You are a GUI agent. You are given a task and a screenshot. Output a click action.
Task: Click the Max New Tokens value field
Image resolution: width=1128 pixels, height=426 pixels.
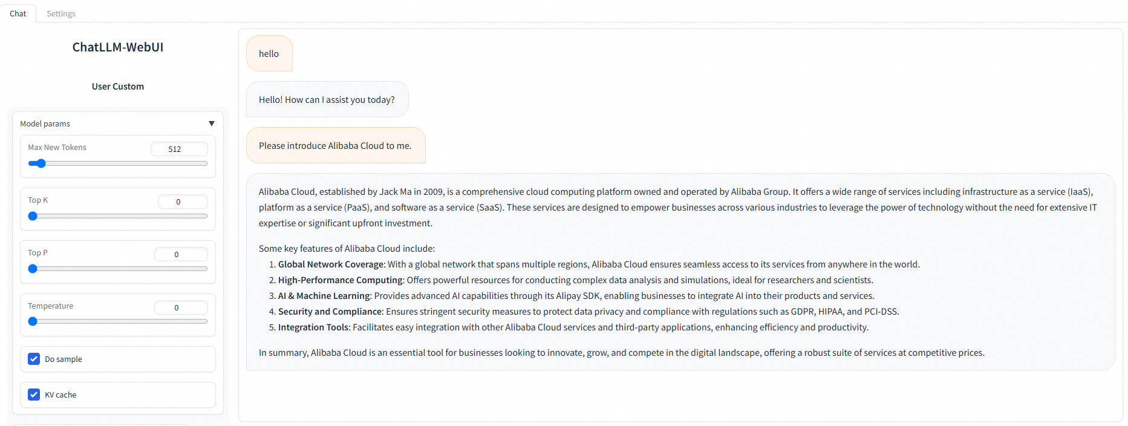179,149
